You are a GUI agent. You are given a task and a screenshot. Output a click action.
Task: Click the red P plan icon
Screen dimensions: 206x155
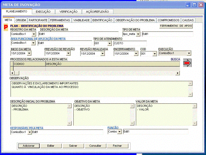[x=6, y=27]
